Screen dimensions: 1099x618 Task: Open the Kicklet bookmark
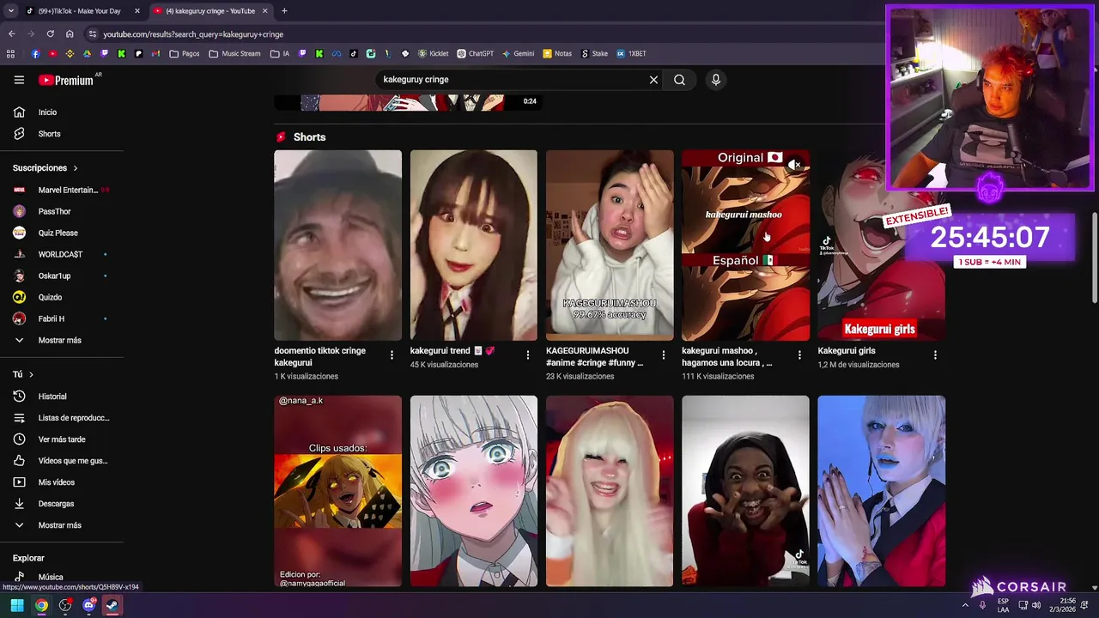[434, 53]
